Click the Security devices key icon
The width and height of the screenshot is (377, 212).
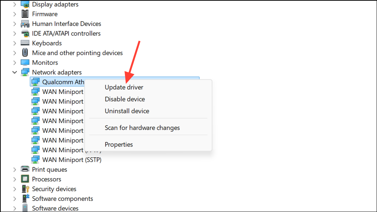click(x=25, y=189)
